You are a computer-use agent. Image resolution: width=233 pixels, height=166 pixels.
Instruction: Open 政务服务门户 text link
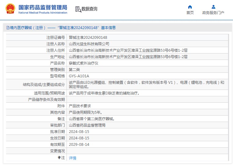tap(213, 13)
